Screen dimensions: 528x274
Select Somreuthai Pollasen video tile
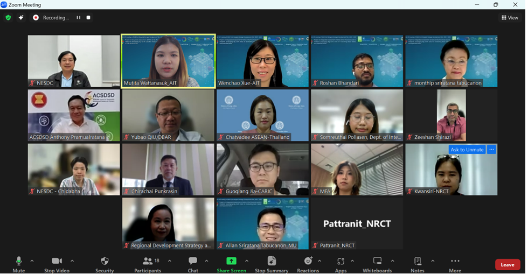[357, 115]
